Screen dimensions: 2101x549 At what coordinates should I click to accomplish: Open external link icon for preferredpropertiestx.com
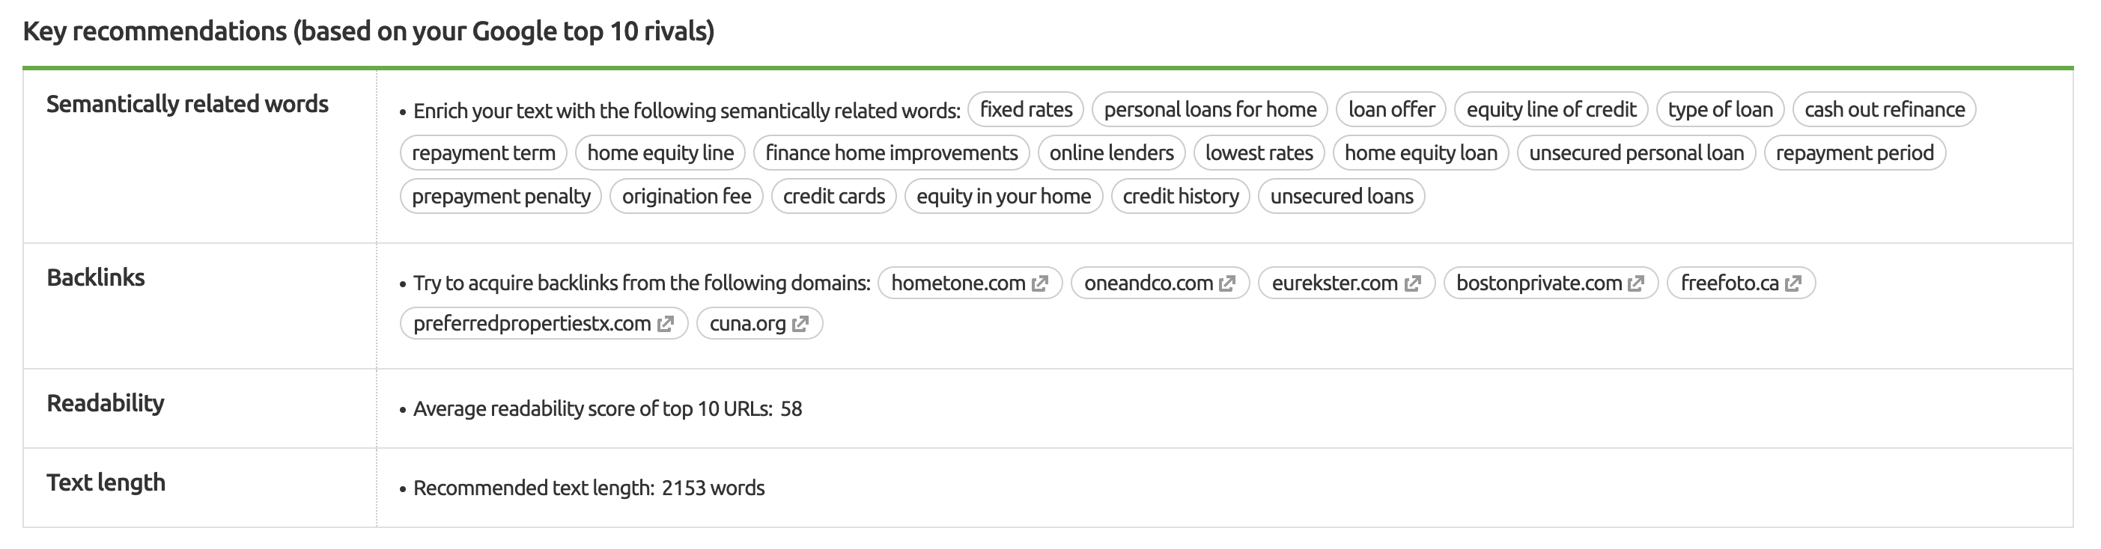tap(666, 324)
